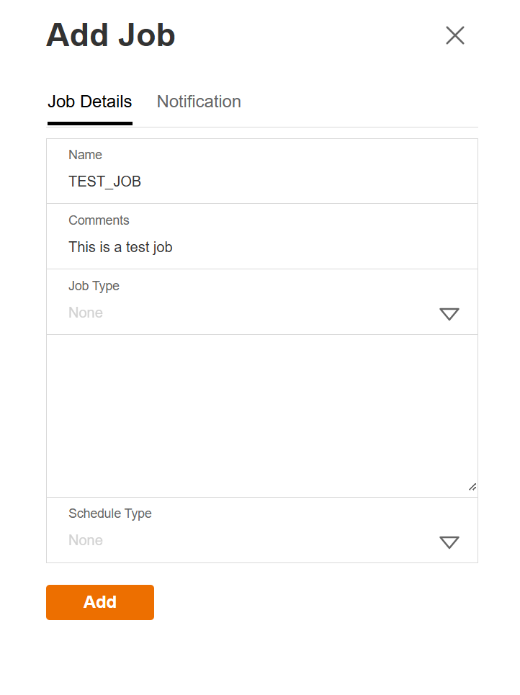Switch to the Notification tab
Image resolution: width=520 pixels, height=695 pixels.
(x=199, y=102)
